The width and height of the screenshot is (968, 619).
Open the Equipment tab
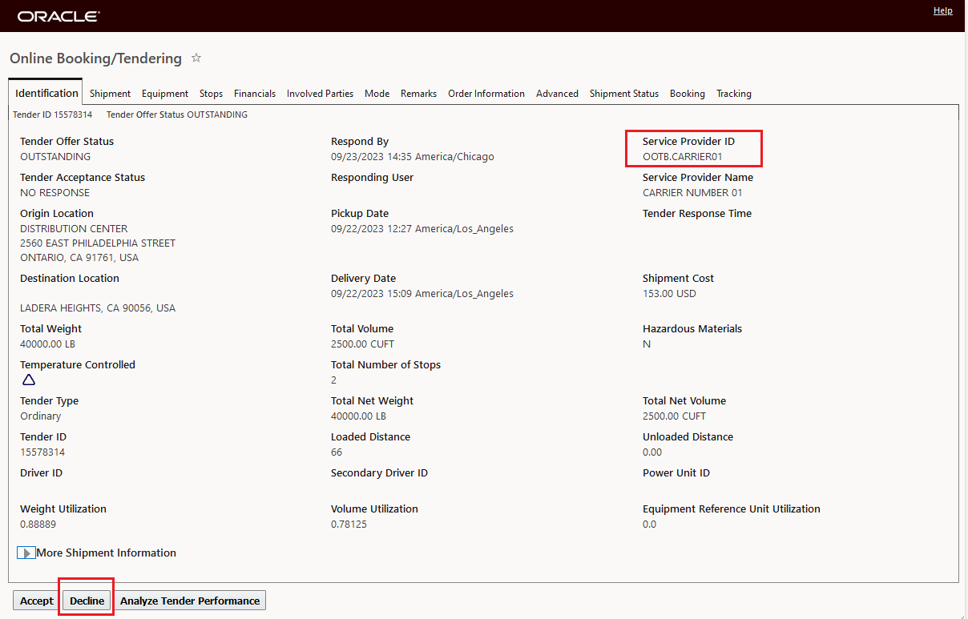pyautogui.click(x=165, y=94)
